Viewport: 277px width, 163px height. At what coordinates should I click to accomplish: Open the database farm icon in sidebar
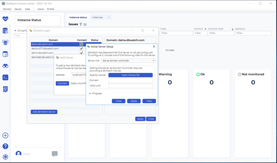tap(5, 42)
